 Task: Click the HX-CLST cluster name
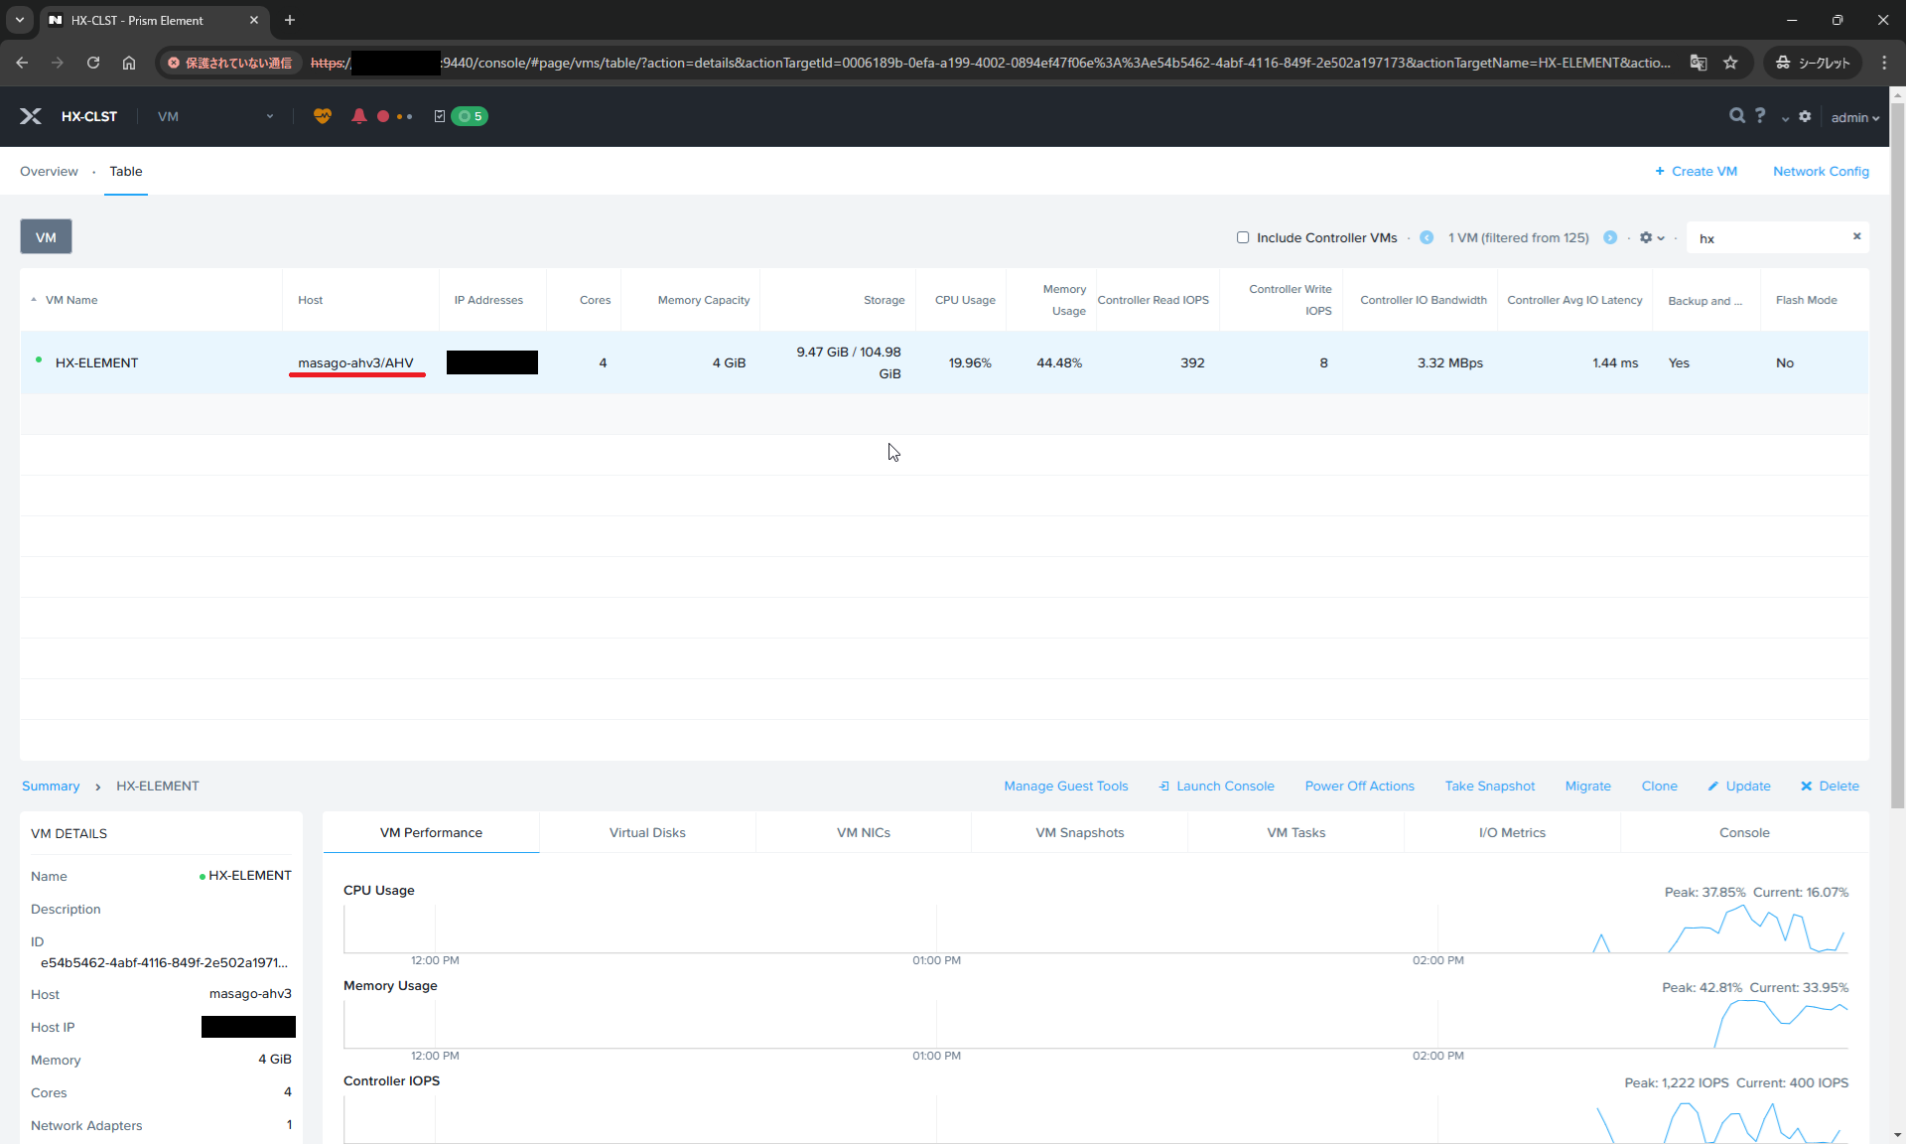point(88,116)
